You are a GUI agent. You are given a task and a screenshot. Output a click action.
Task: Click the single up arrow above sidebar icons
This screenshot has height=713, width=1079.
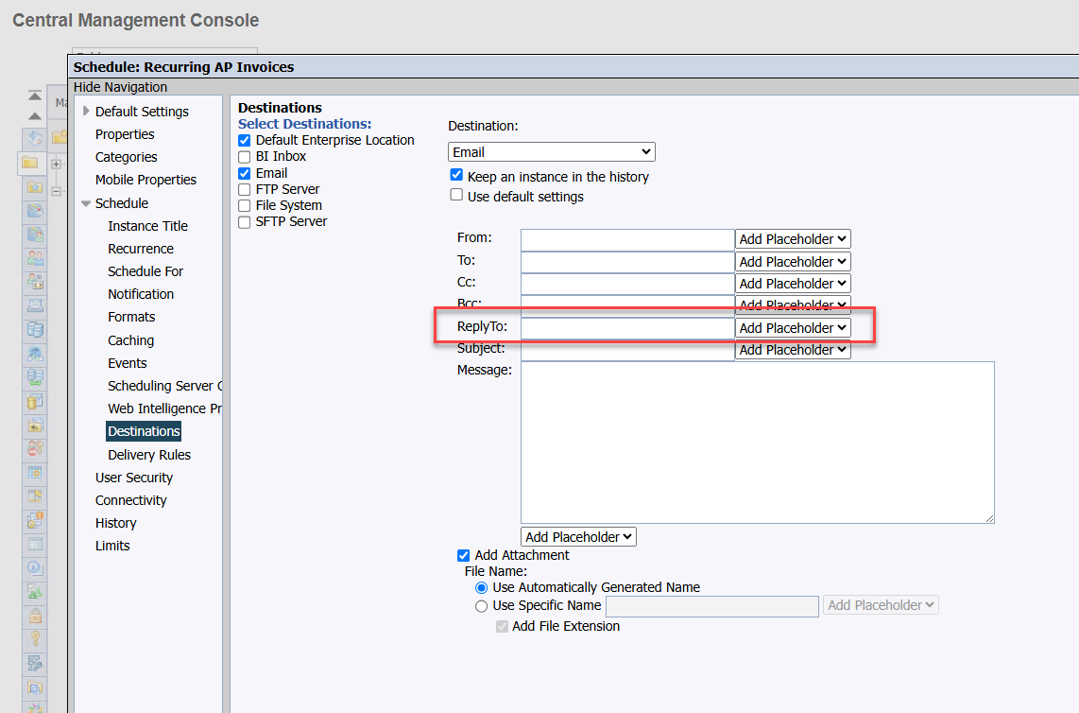click(x=34, y=115)
